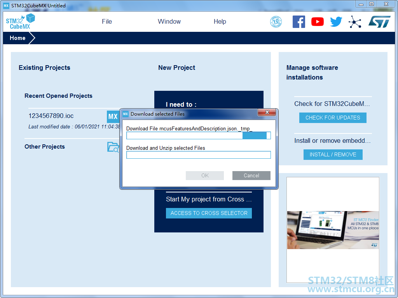Viewport: 398px width, 298px height.
Task: Open the ST YouTube channel icon
Action: 318,22
